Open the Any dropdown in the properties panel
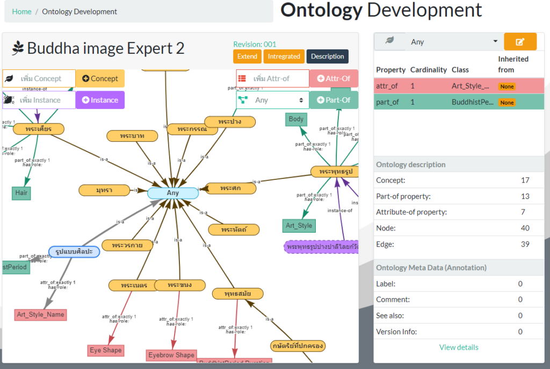Screen dimensions: 550x369 pos(454,42)
